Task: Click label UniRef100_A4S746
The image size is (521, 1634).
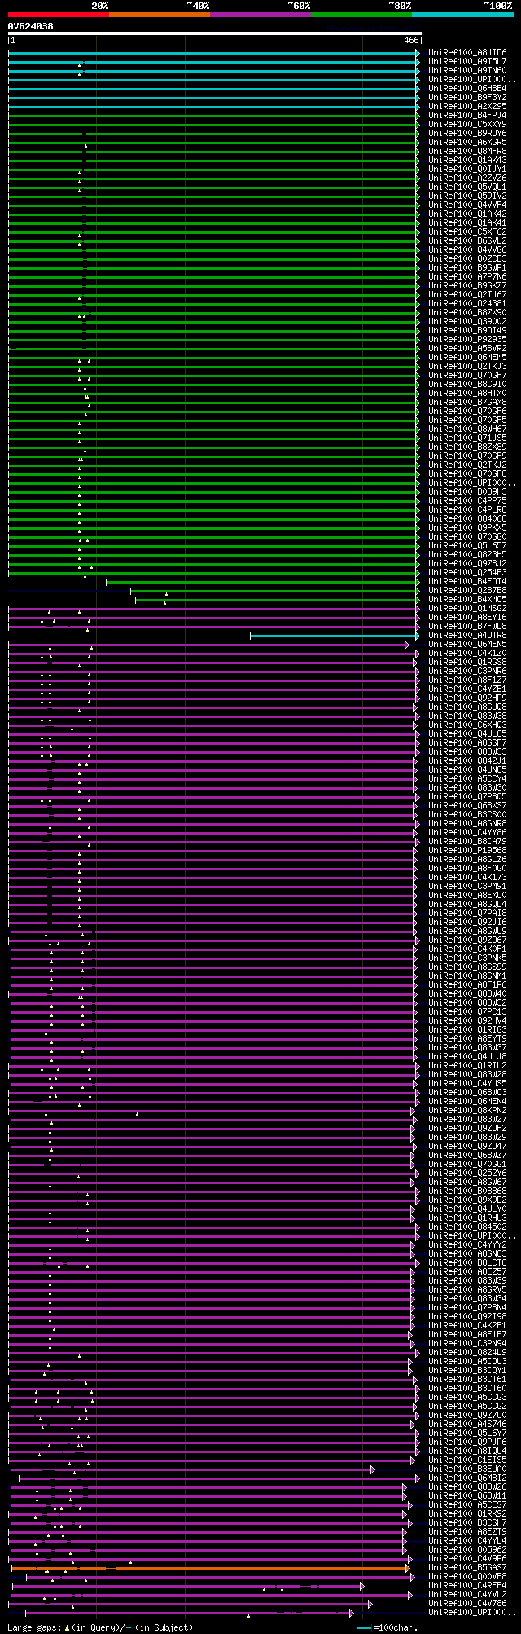Action: (x=467, y=1424)
